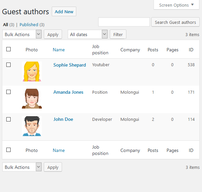Screen dimensions: 202x192
Task: Check the John Doe row checkbox
Action: click(x=9, y=119)
